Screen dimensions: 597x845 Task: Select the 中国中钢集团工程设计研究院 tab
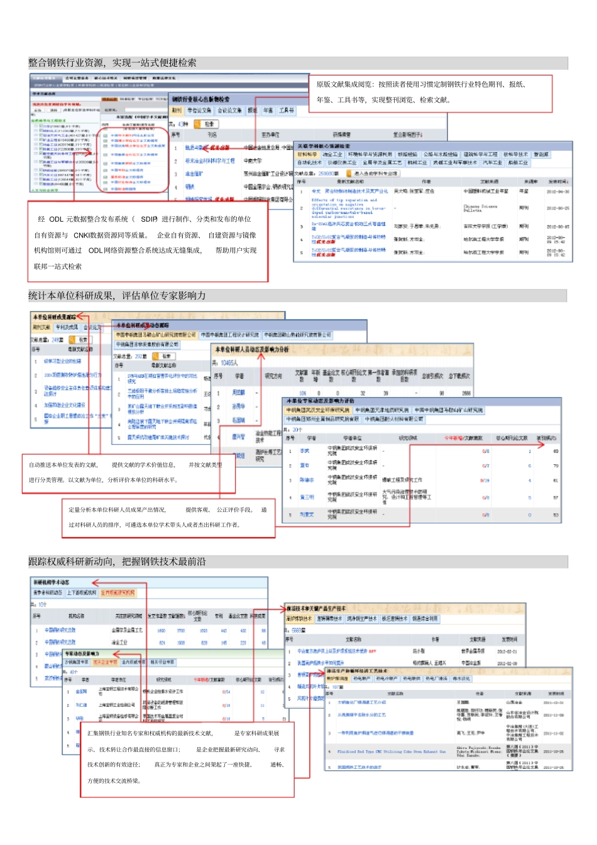[230, 335]
